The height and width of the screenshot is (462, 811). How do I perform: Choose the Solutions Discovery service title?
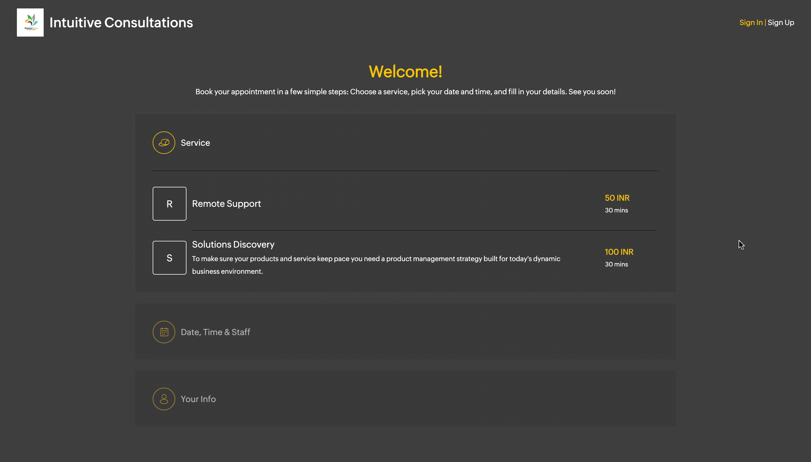[233, 244]
